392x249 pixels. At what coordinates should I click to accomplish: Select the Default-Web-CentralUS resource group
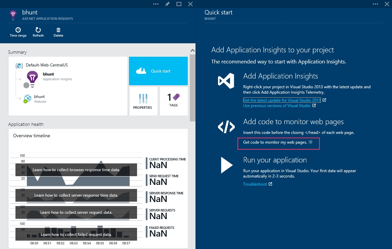coord(47,65)
